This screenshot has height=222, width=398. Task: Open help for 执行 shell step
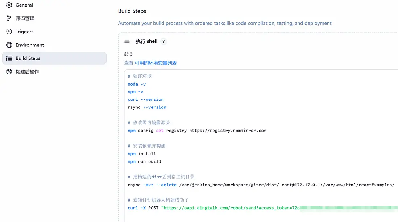point(163,41)
